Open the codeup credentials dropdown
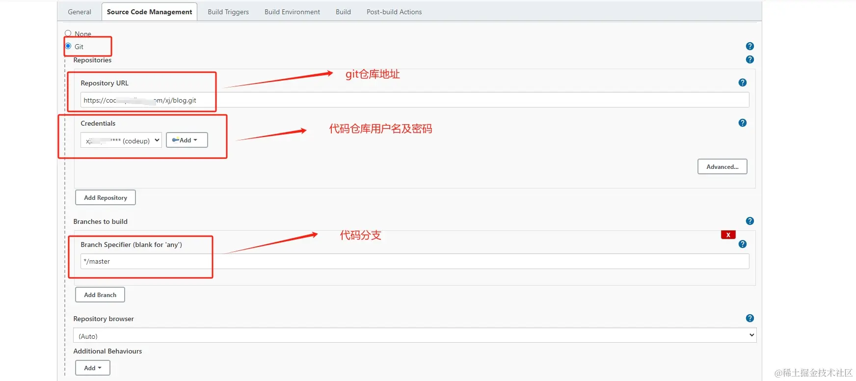The height and width of the screenshot is (381, 856). [121, 140]
